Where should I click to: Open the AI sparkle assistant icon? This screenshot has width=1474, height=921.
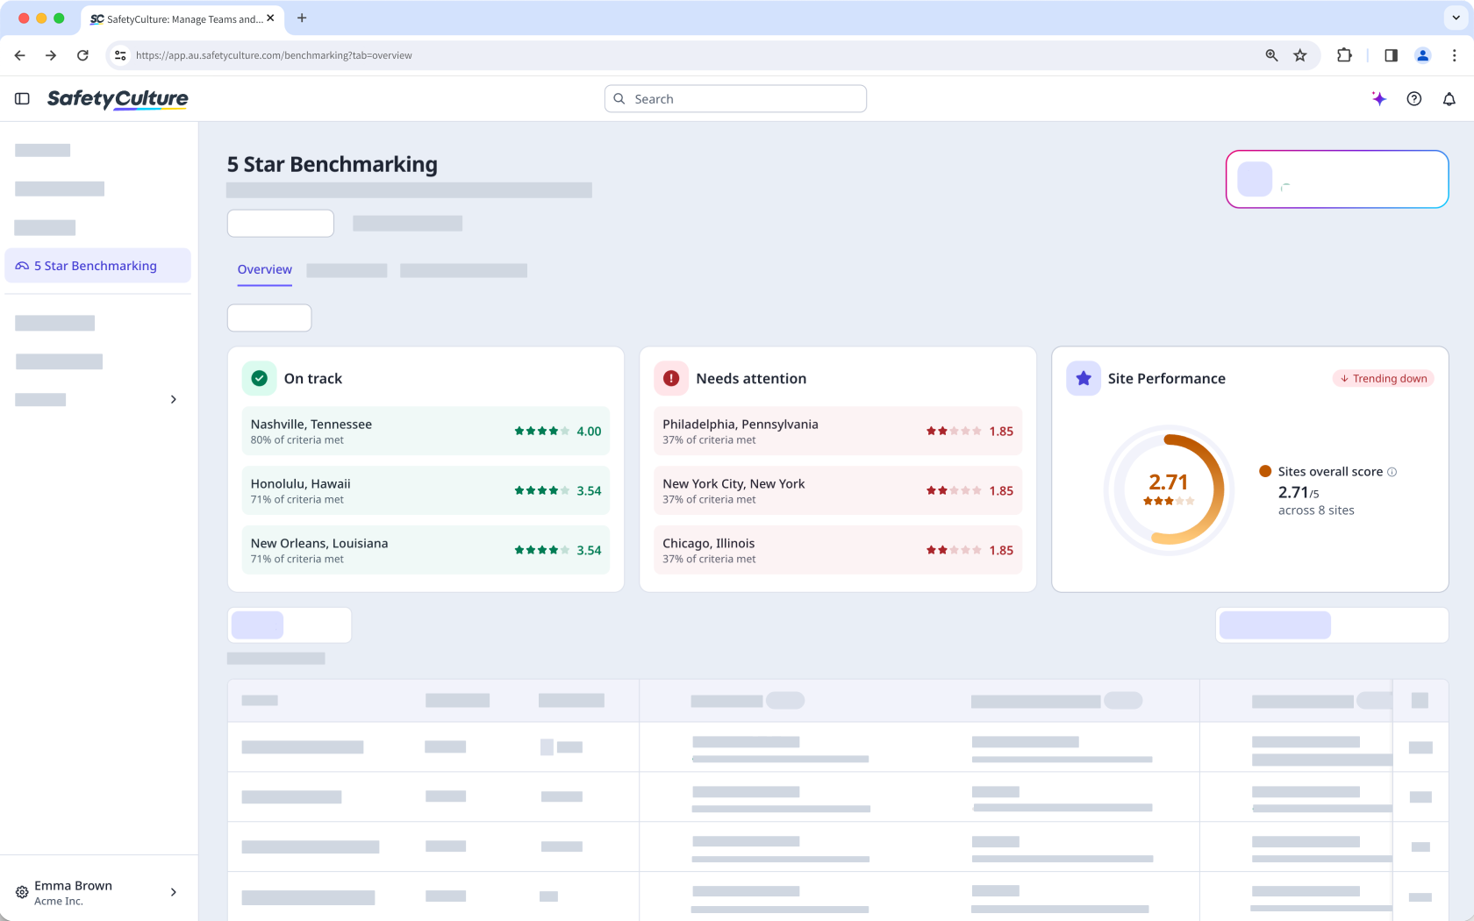[x=1379, y=99]
